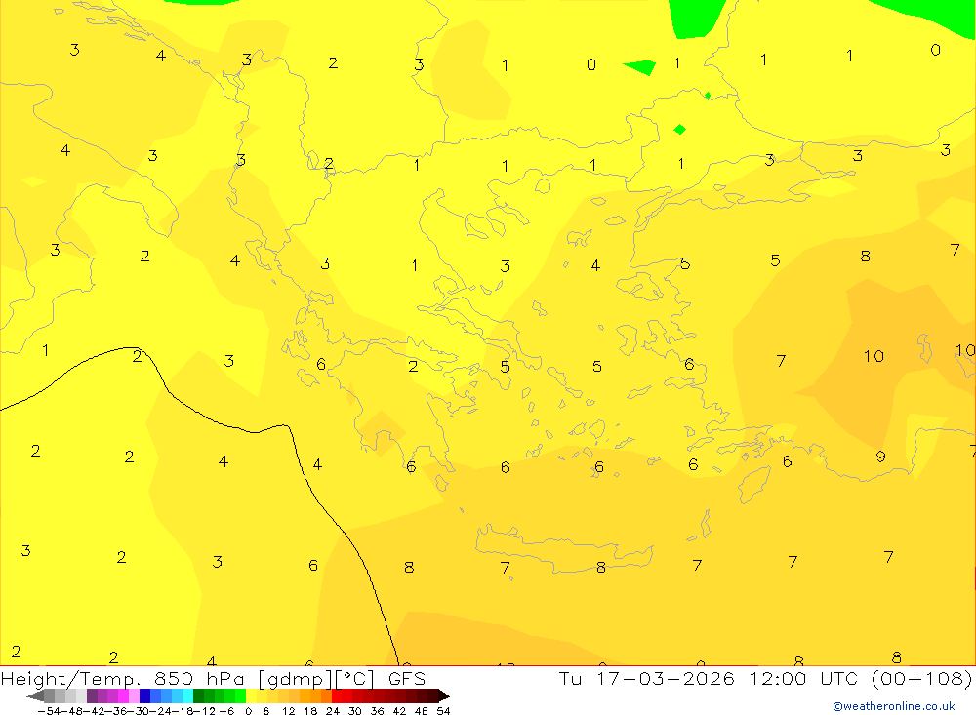Select the '-18' legend scale label

183,711
